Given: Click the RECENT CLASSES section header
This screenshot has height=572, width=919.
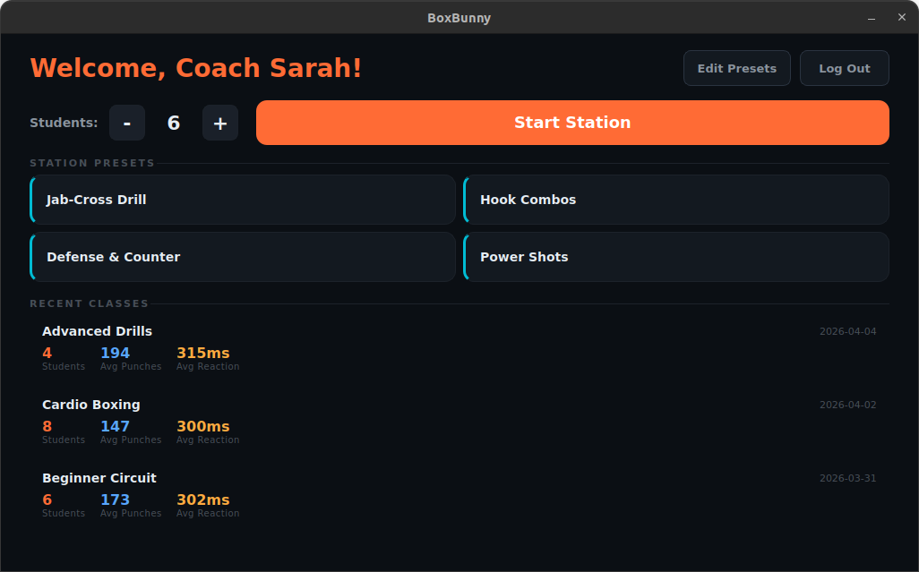Looking at the screenshot, I should [89, 303].
